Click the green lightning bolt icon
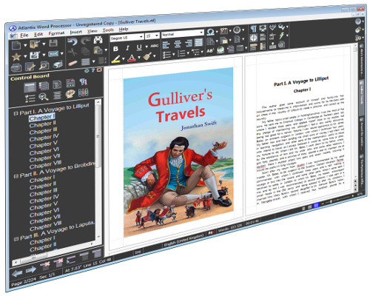The image size is (370, 296). coord(281,36)
